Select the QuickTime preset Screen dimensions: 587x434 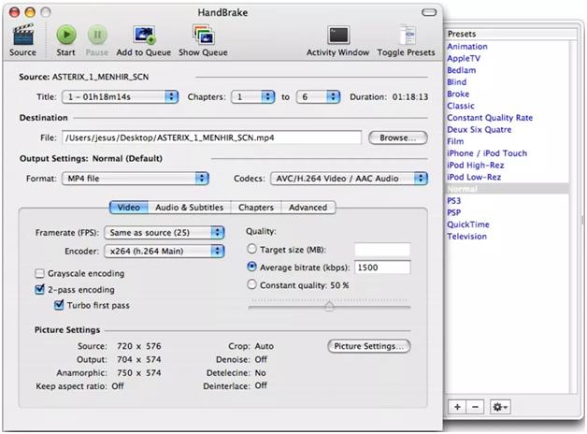click(x=468, y=224)
